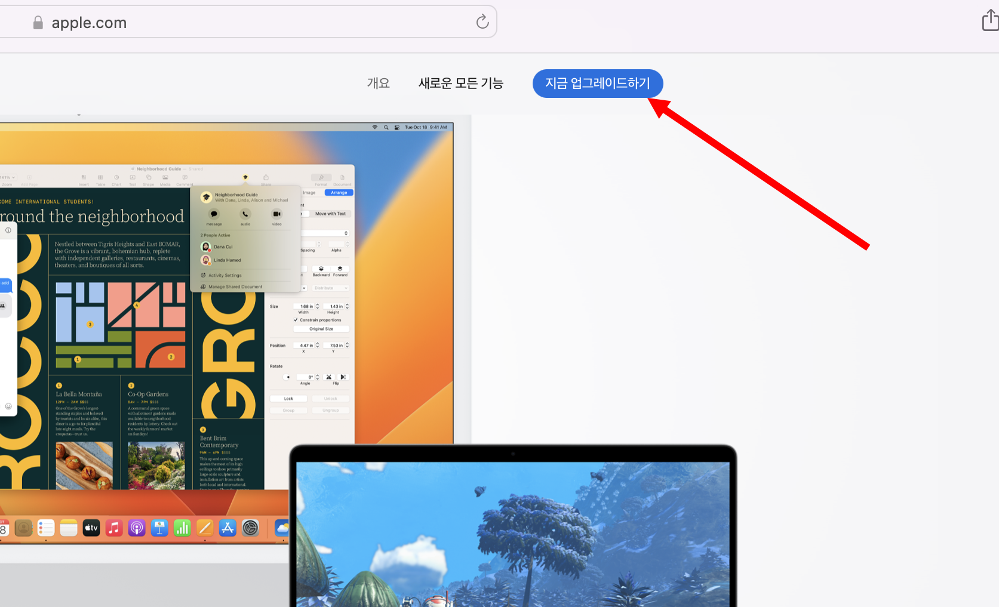Focus the apple.com address field
The width and height of the screenshot is (999, 607).
(248, 22)
